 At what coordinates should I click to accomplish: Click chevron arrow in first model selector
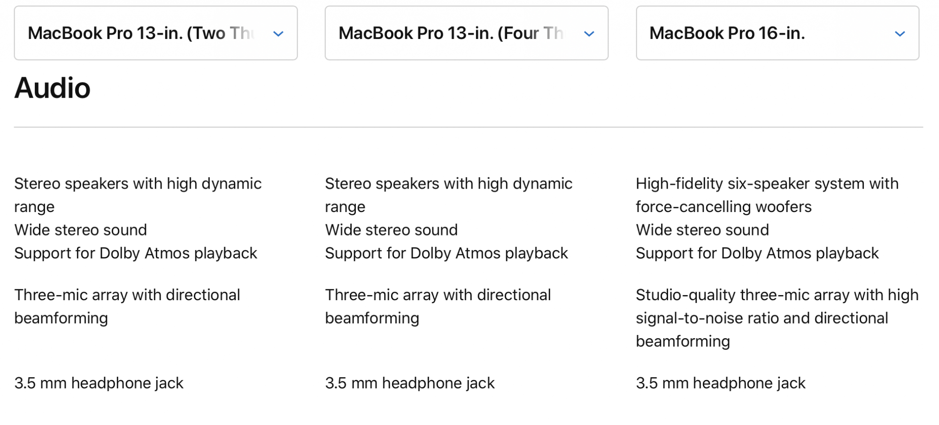tap(278, 34)
